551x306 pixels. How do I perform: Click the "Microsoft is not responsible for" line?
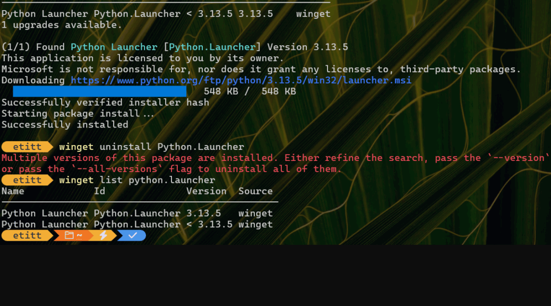[261, 69]
